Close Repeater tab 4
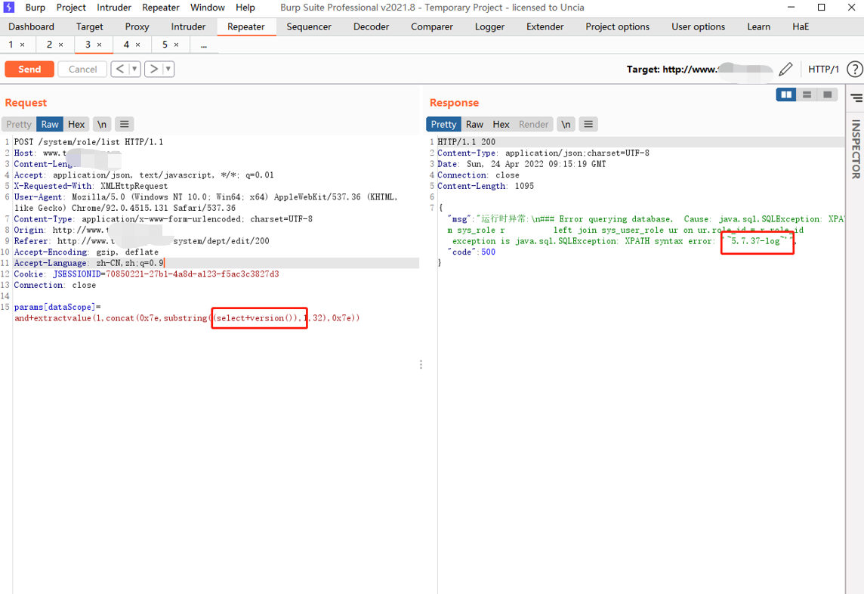864x594 pixels. click(x=137, y=45)
